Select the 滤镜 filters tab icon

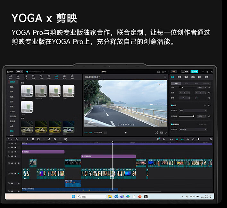57,76
